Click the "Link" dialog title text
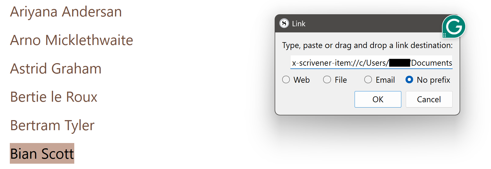 pyautogui.click(x=298, y=24)
